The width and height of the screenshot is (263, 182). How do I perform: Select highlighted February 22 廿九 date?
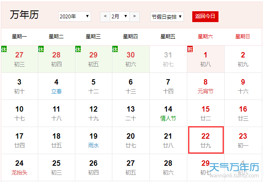[x=206, y=140]
